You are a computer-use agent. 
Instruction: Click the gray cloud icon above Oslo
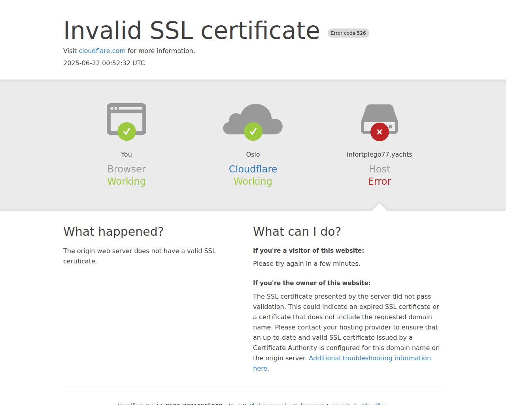253,119
